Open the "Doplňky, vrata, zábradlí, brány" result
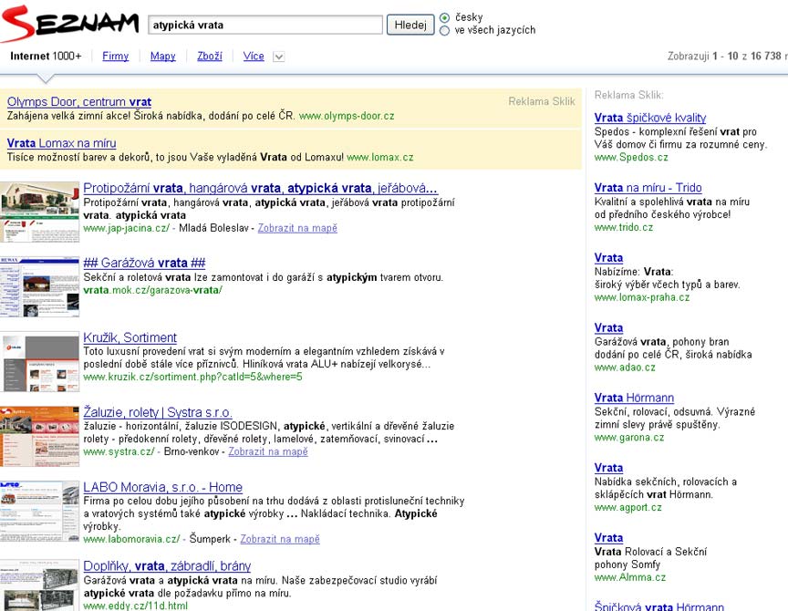This screenshot has width=788, height=611. (x=167, y=566)
